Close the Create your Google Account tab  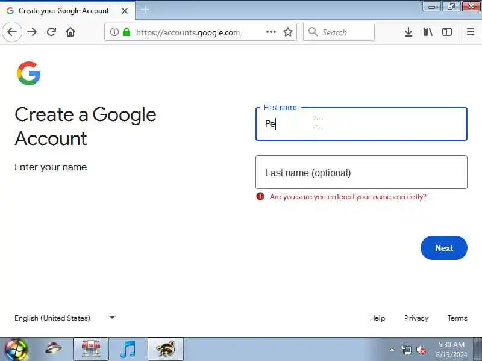point(125,11)
